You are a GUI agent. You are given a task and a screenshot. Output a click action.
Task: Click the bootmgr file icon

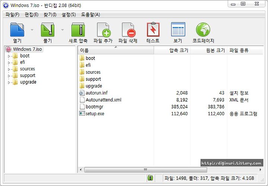click(x=82, y=107)
